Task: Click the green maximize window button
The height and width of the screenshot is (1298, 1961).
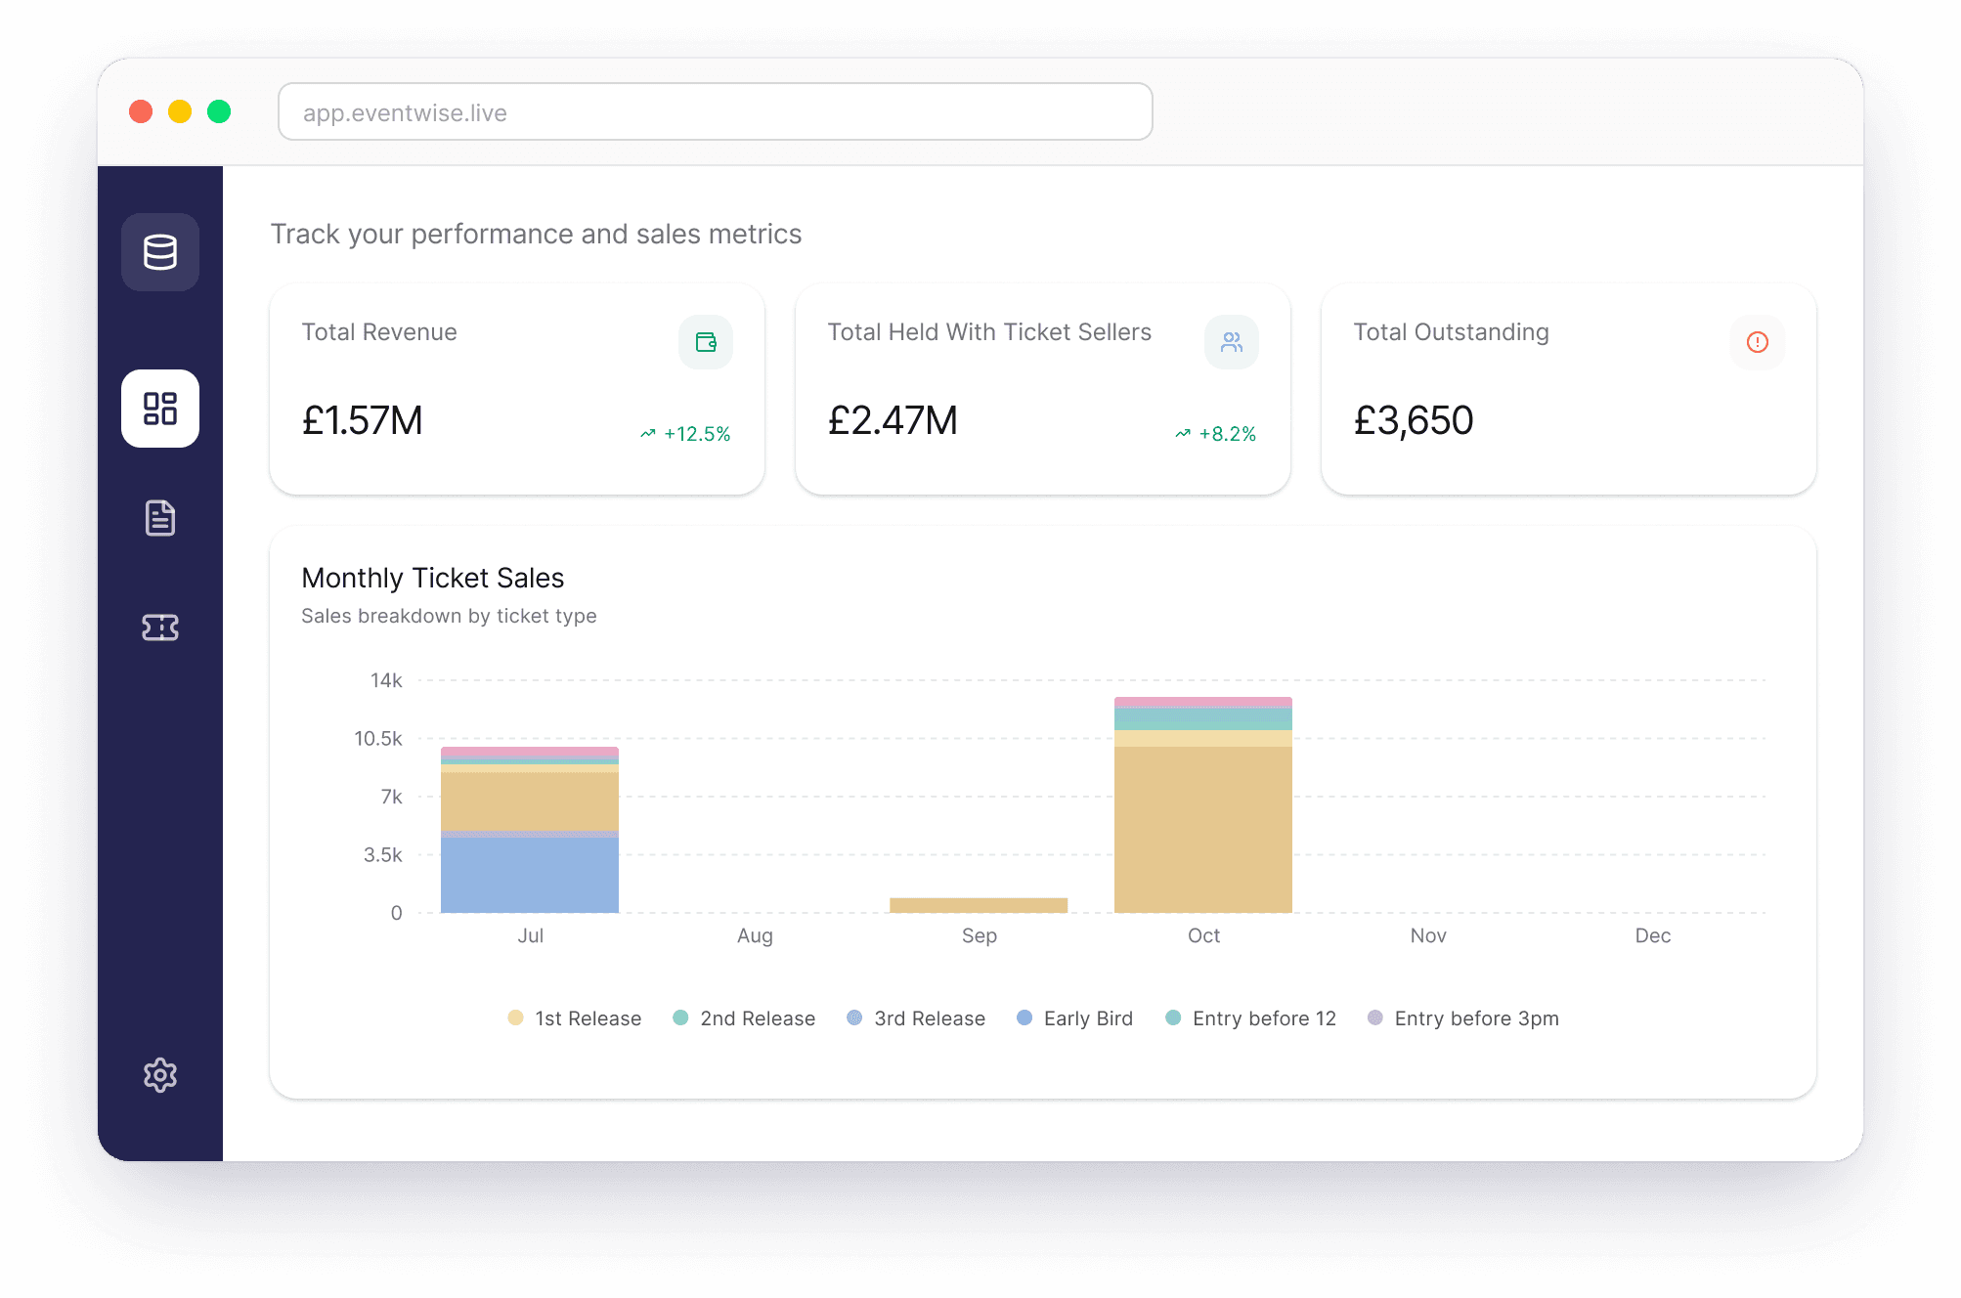Action: point(219,111)
